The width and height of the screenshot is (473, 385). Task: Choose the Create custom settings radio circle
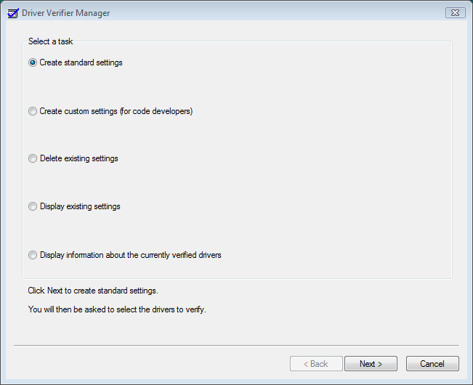(33, 111)
